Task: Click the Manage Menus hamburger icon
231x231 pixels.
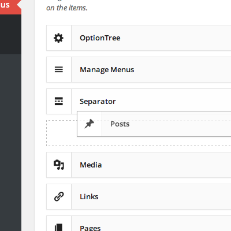Action: [x=59, y=69]
